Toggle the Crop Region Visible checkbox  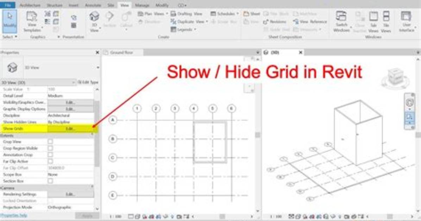(50, 148)
